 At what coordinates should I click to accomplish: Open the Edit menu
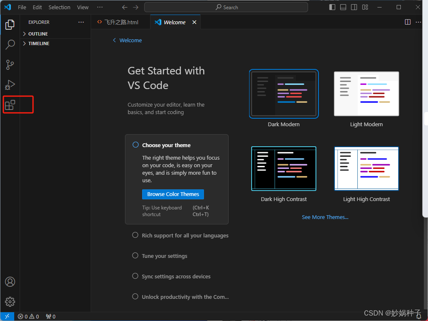click(x=37, y=8)
